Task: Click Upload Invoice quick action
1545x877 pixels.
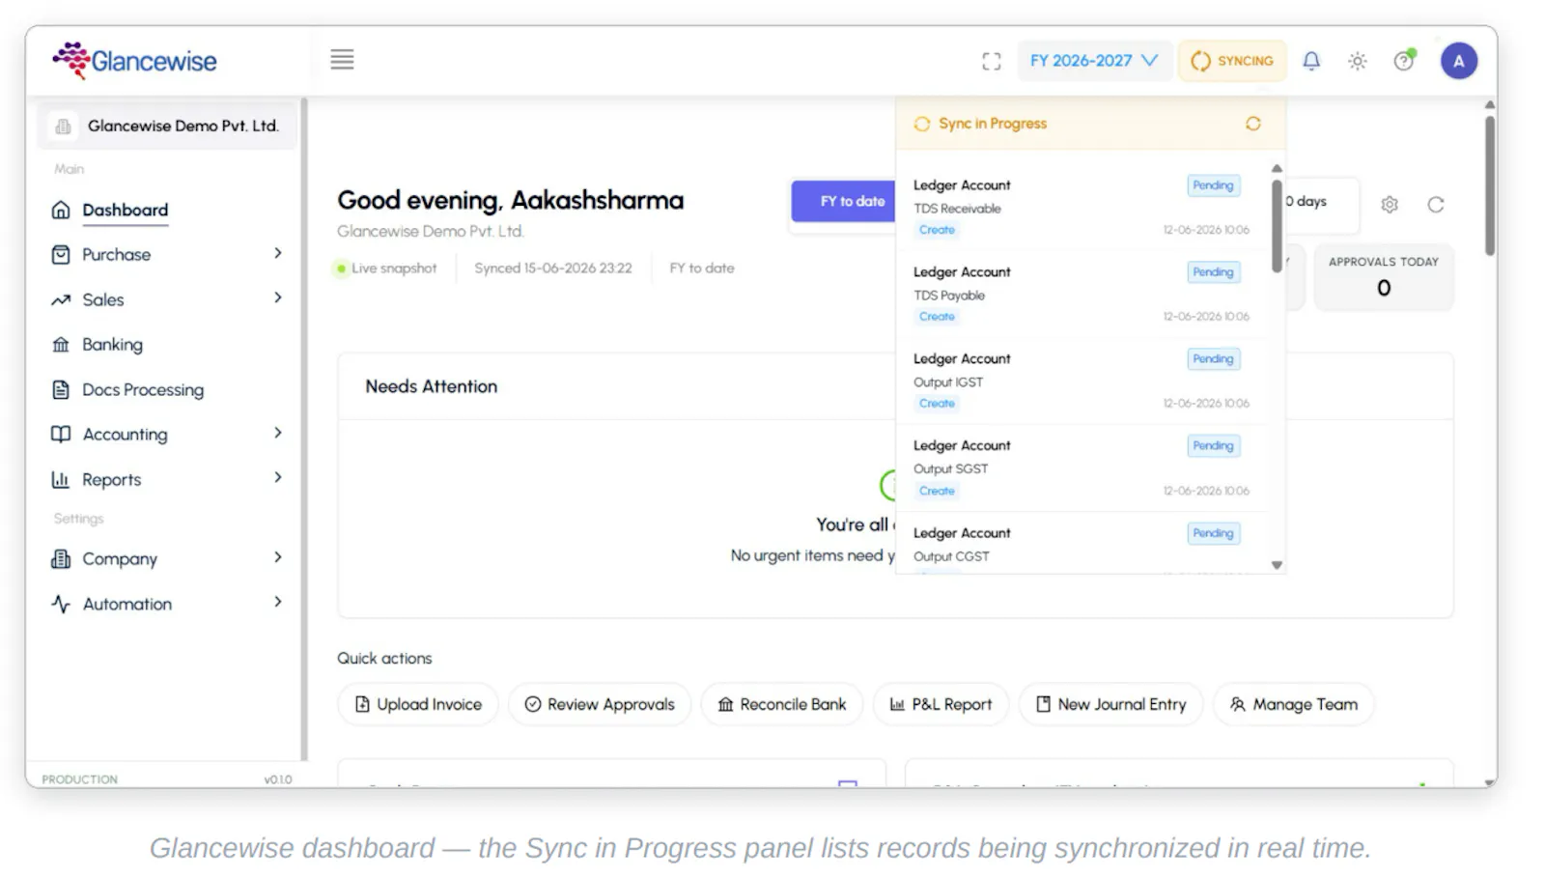Action: [x=418, y=704]
